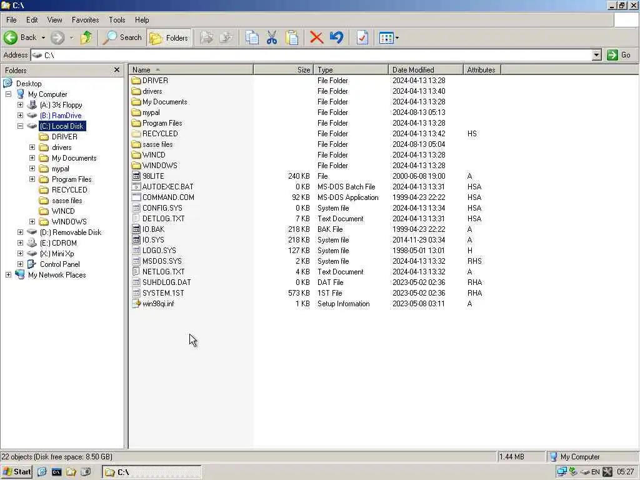Expand the (D:) Removable Disk node
640x480 pixels.
coord(20,232)
